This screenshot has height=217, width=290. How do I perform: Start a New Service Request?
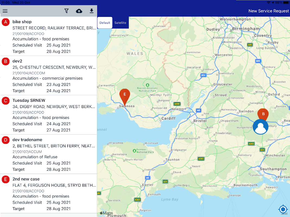coord(269,11)
